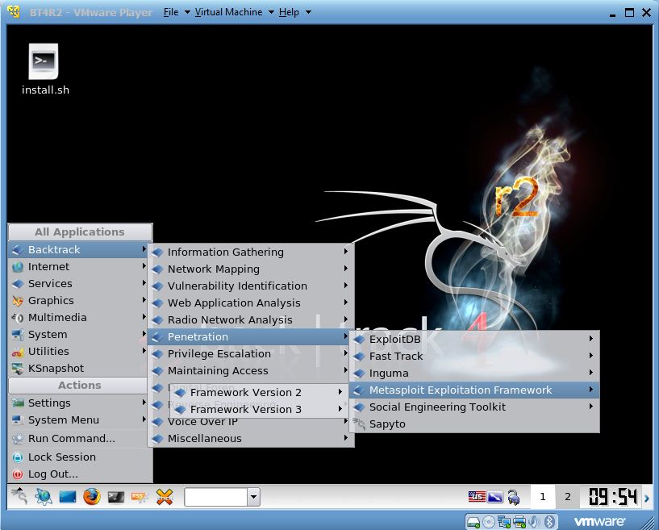The width and height of the screenshot is (659, 530).
Task: Click the VMware hard disk status icon
Action: (473, 522)
